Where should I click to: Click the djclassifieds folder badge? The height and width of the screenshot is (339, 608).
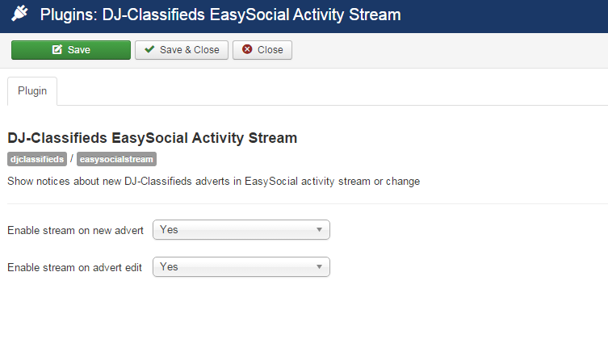[37, 160]
